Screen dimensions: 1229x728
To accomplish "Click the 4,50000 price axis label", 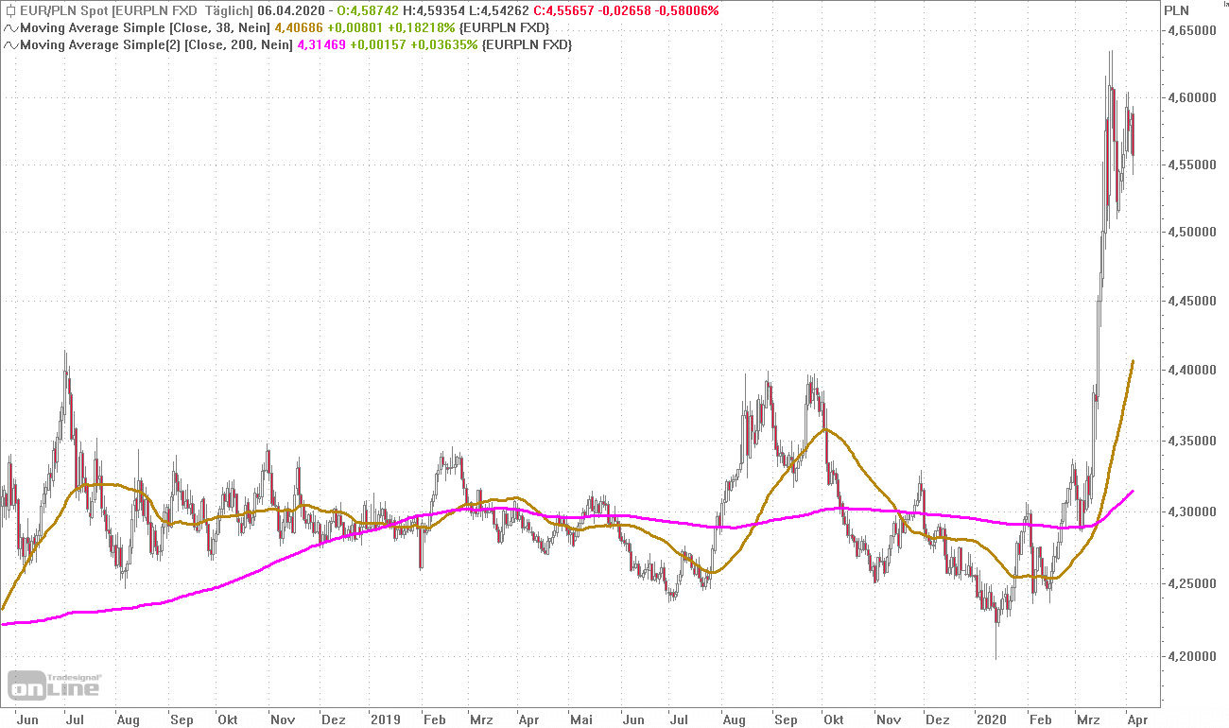I will pos(1191,233).
